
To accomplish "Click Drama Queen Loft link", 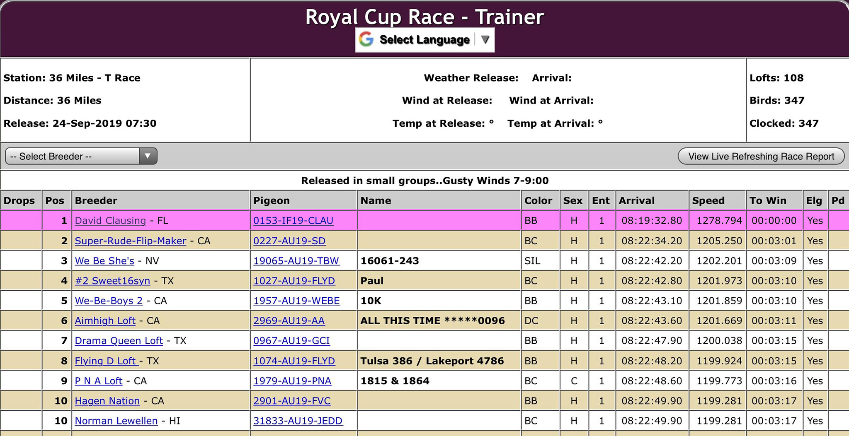I will (119, 341).
